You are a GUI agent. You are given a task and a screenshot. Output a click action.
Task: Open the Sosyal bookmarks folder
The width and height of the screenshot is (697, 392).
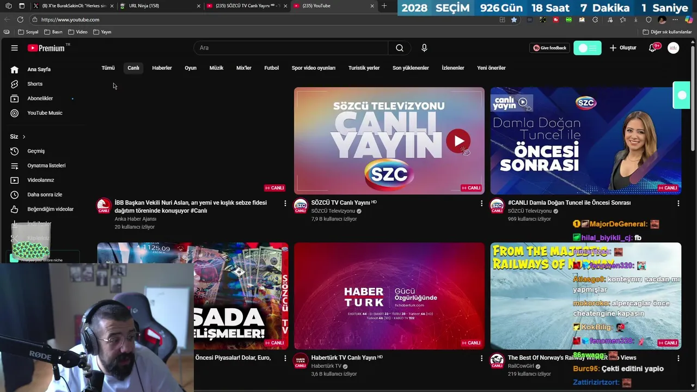tap(28, 32)
